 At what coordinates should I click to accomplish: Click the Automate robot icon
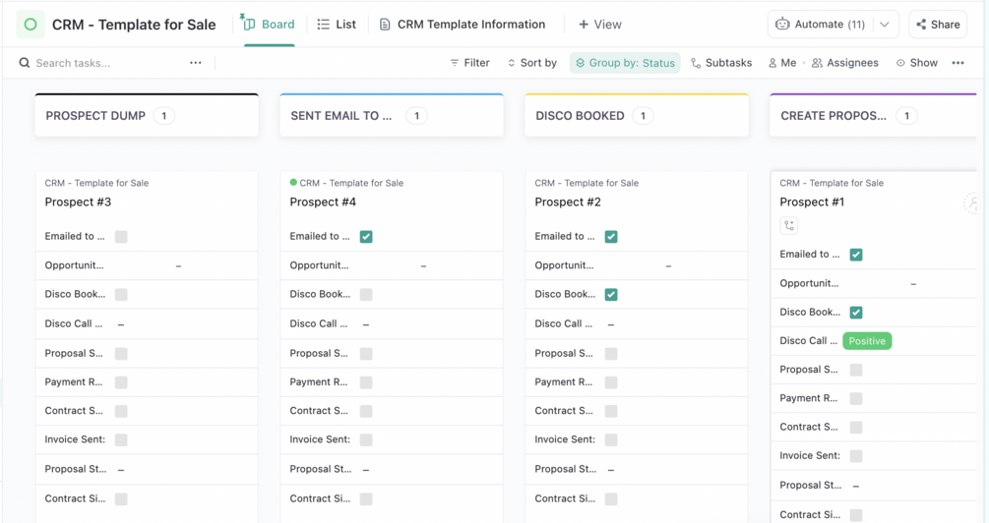click(x=782, y=25)
